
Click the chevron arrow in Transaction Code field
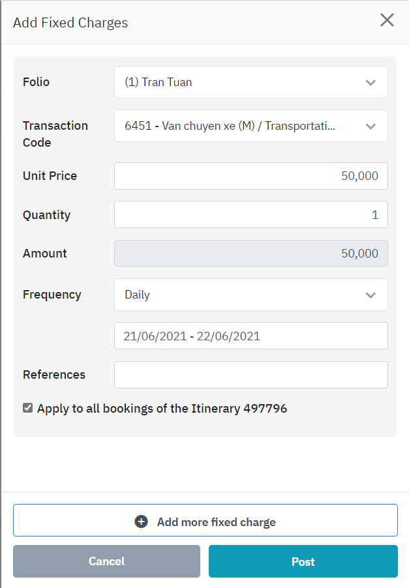click(371, 126)
